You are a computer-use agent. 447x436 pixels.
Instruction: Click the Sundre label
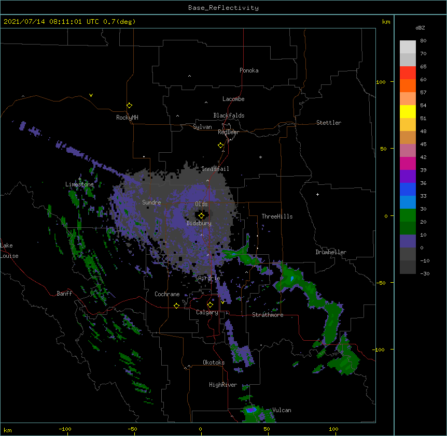pos(151,202)
